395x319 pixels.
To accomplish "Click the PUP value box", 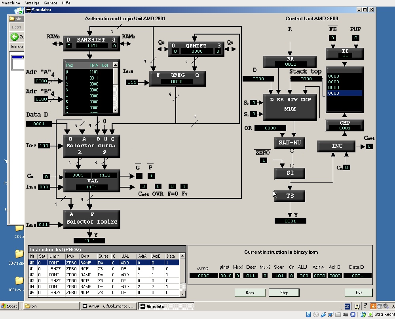I will pos(355,38).
